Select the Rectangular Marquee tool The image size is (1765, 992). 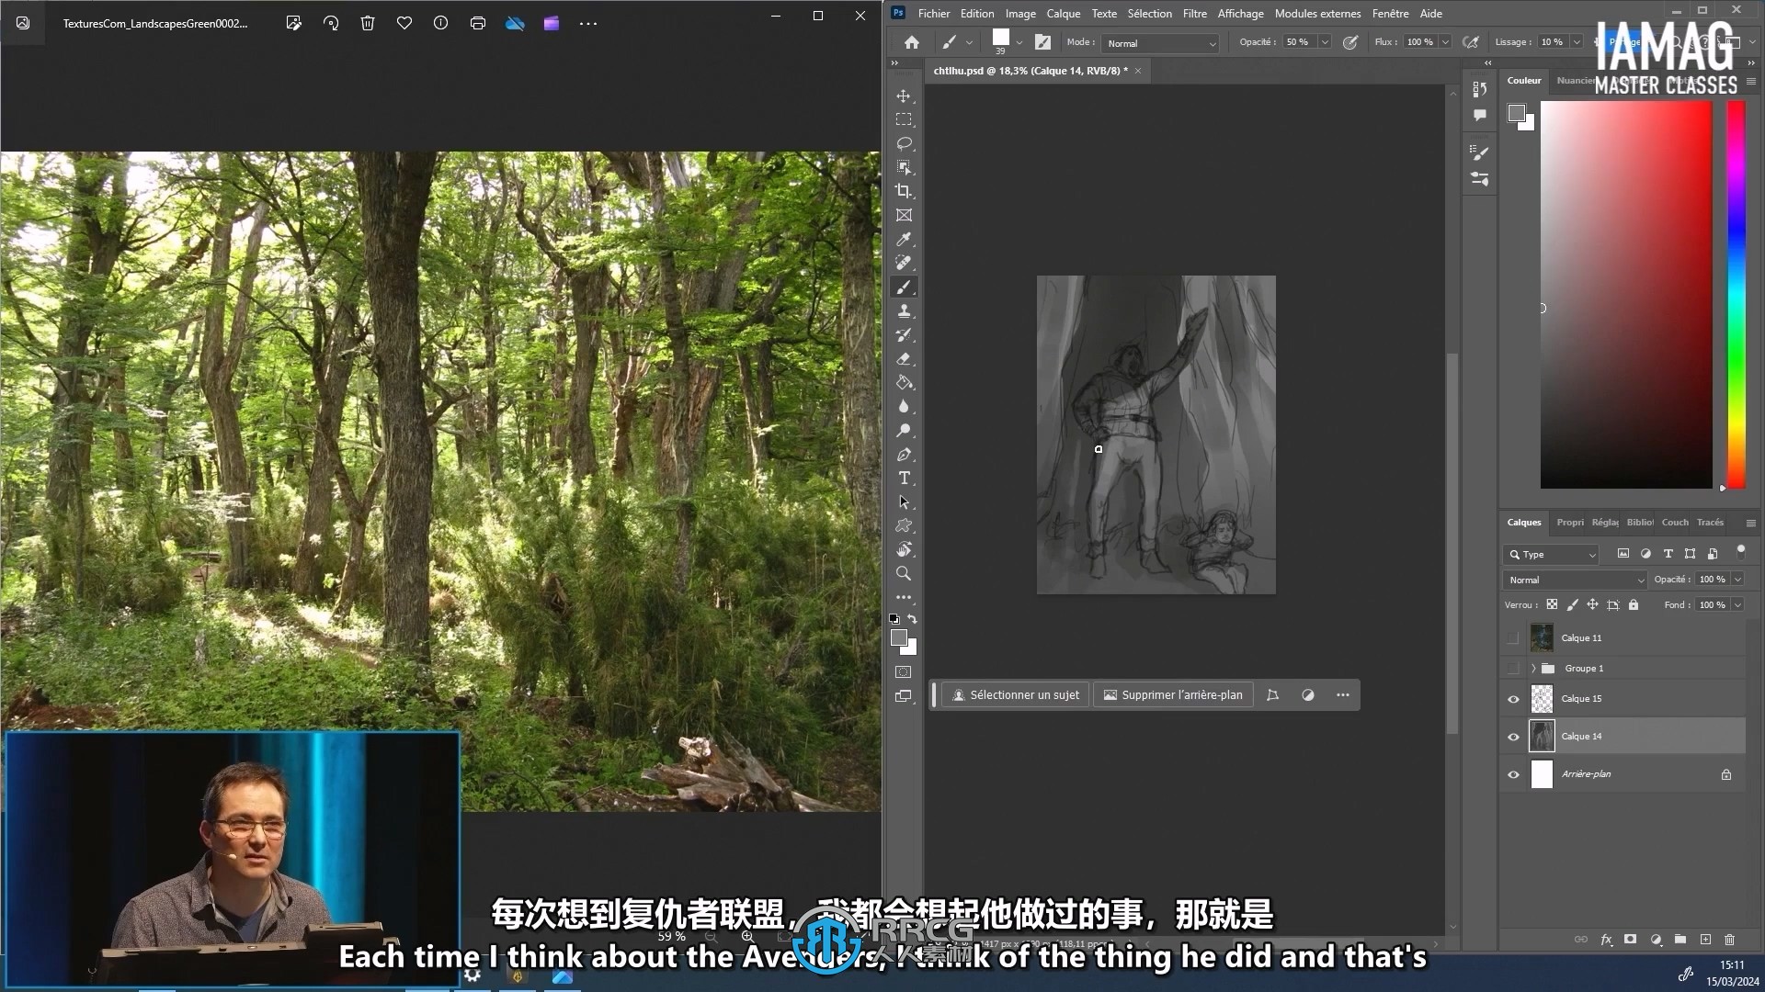(x=904, y=120)
